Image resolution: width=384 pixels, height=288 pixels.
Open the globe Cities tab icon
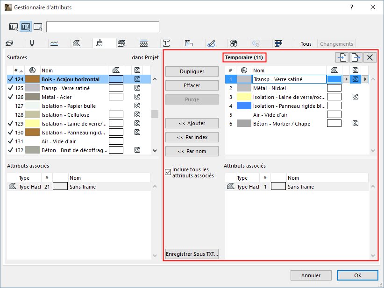click(x=234, y=43)
